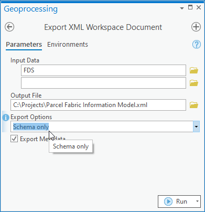Image resolution: width=205 pixels, height=212 pixels.
Task: Open the Run button dropdown arrow
Action: click(x=197, y=202)
